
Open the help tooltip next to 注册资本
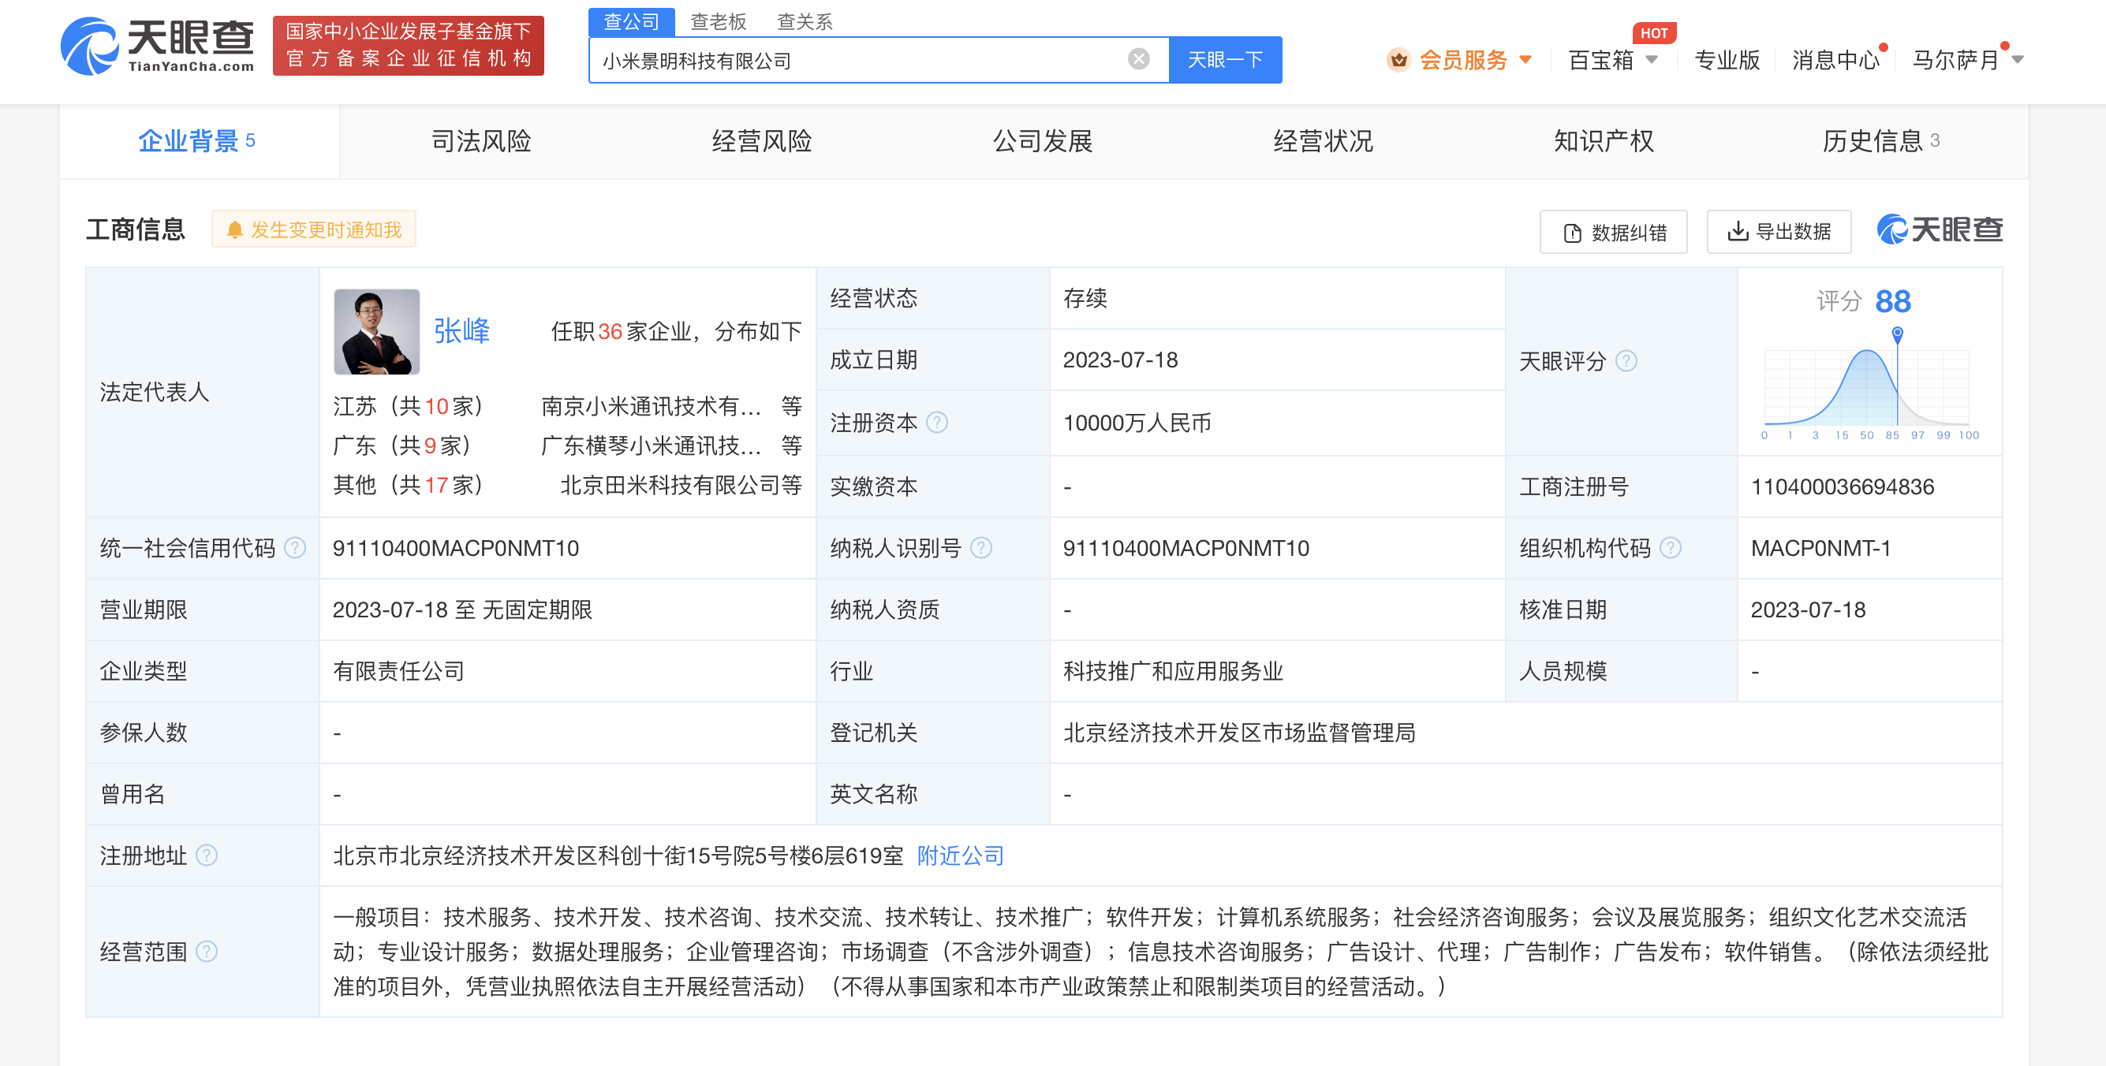pos(939,423)
